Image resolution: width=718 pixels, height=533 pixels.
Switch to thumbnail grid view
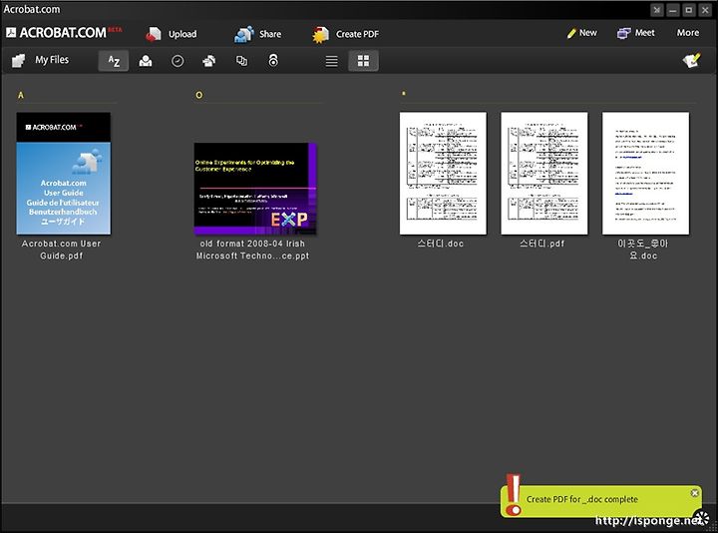363,61
